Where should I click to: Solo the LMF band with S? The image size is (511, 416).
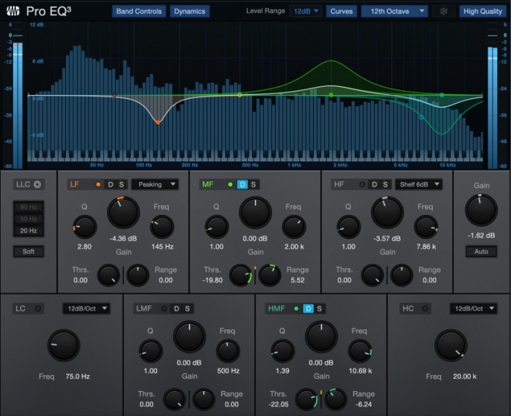[x=187, y=309]
